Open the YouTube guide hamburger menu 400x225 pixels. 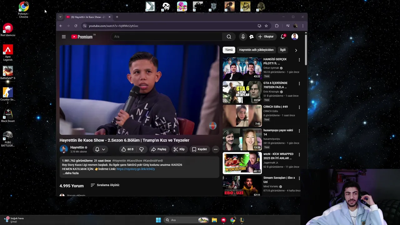tap(64, 37)
